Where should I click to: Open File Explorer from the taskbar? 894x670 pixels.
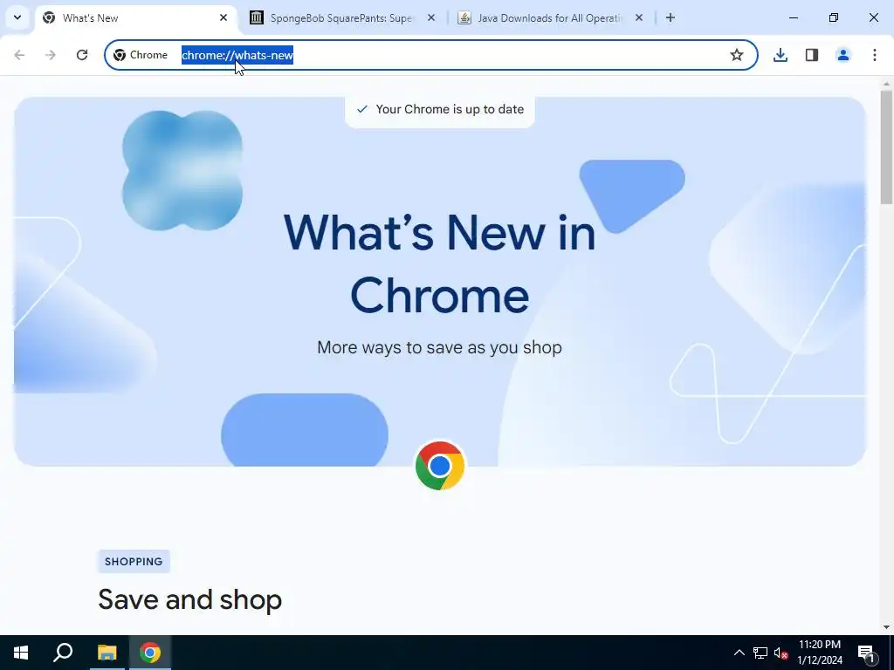point(107,653)
